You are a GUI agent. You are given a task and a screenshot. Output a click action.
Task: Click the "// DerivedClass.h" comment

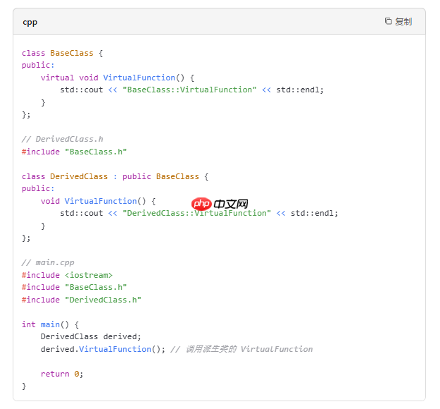pos(62,139)
